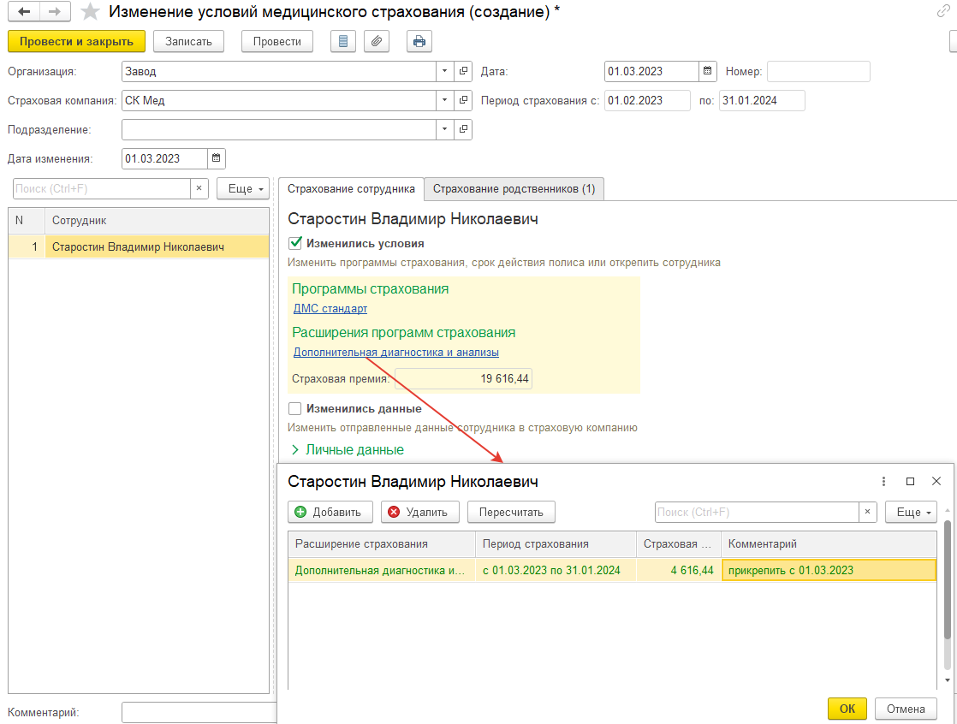
Task: Save the document with Записать
Action: (188, 41)
